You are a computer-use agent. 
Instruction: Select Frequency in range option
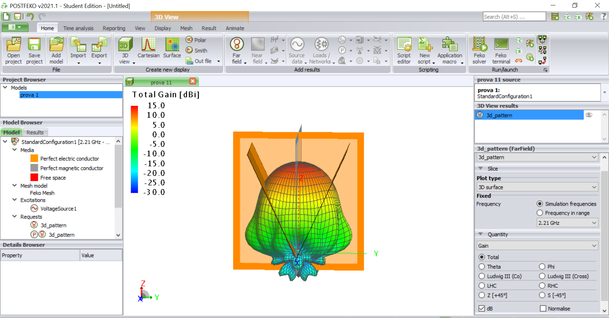(540, 213)
